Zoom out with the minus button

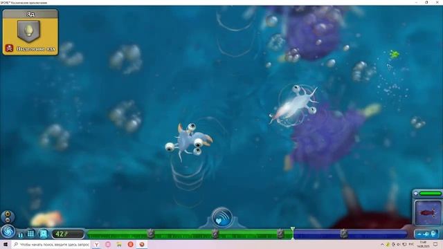(x=8, y=220)
